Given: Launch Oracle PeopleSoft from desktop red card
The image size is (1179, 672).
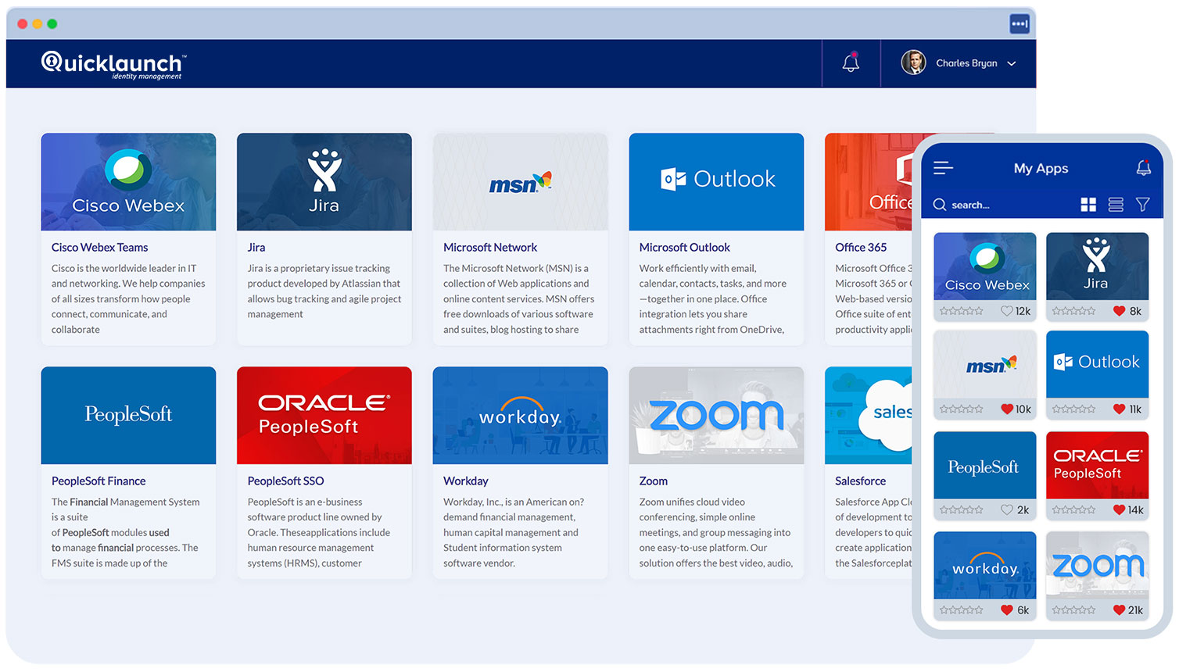Looking at the screenshot, I should tap(324, 415).
